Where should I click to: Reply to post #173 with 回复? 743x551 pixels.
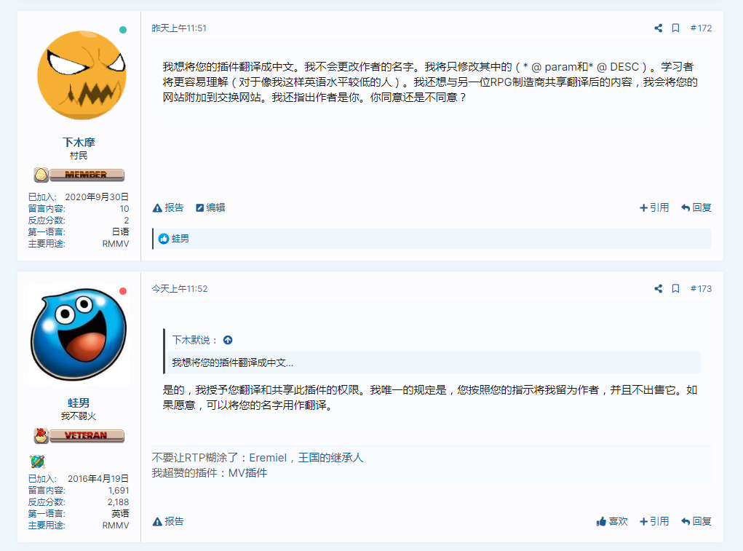(x=696, y=521)
